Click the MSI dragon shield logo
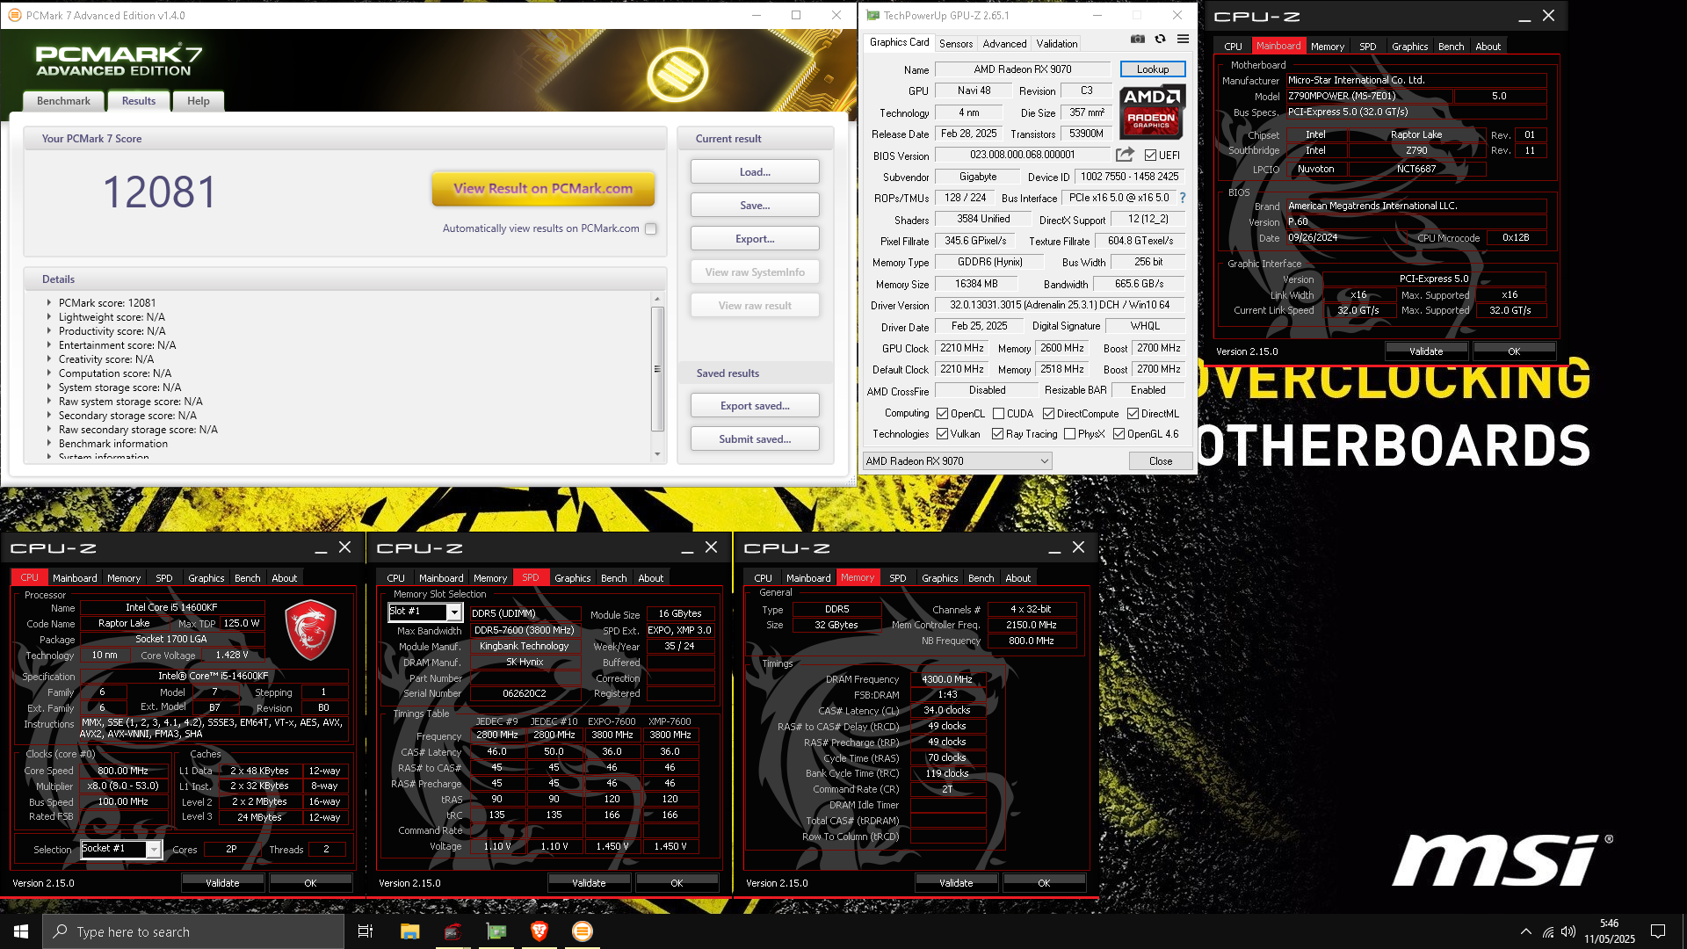1687x949 pixels. (x=310, y=629)
